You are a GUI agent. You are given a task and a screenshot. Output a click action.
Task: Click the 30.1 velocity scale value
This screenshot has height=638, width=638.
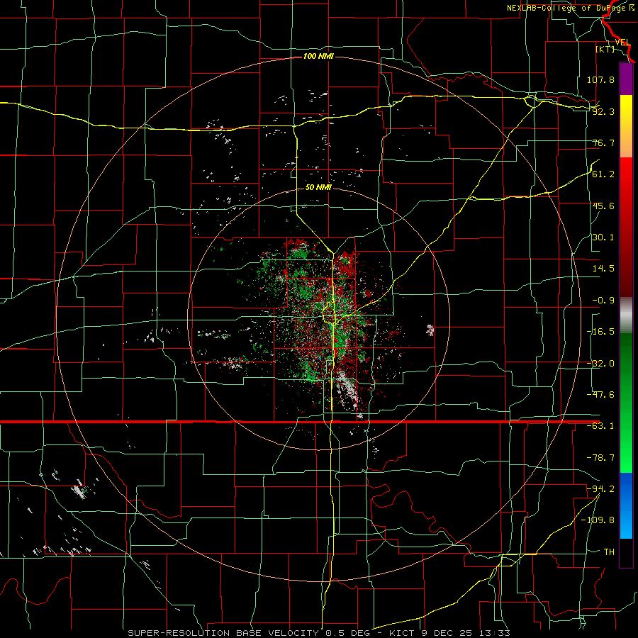603,237
